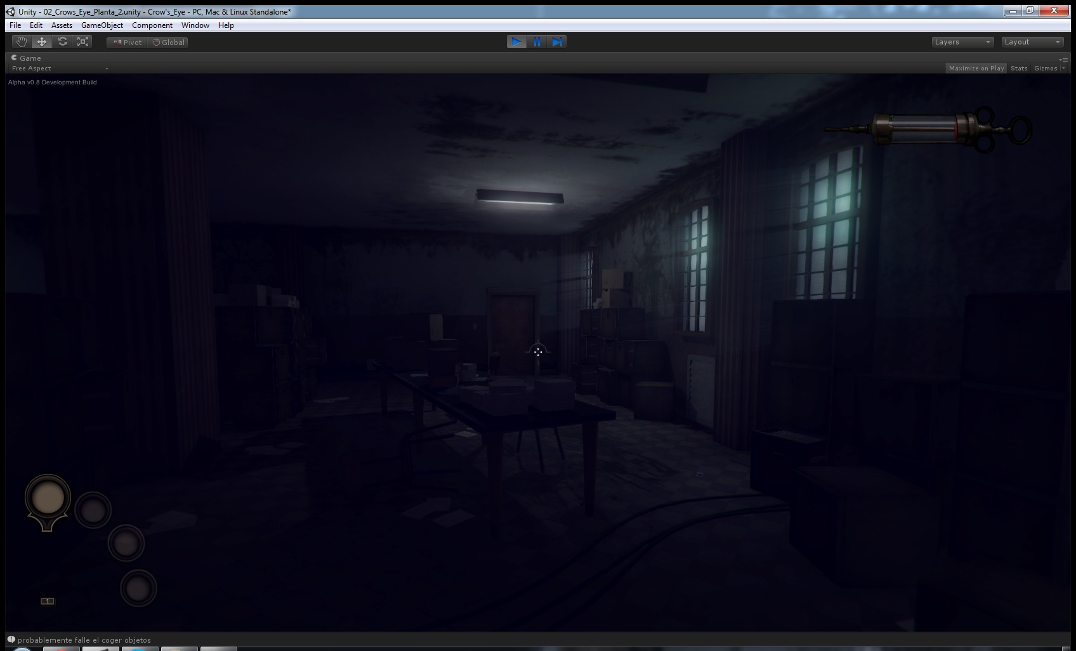
Task: Minimize the Unity window
Action: tap(1013, 11)
